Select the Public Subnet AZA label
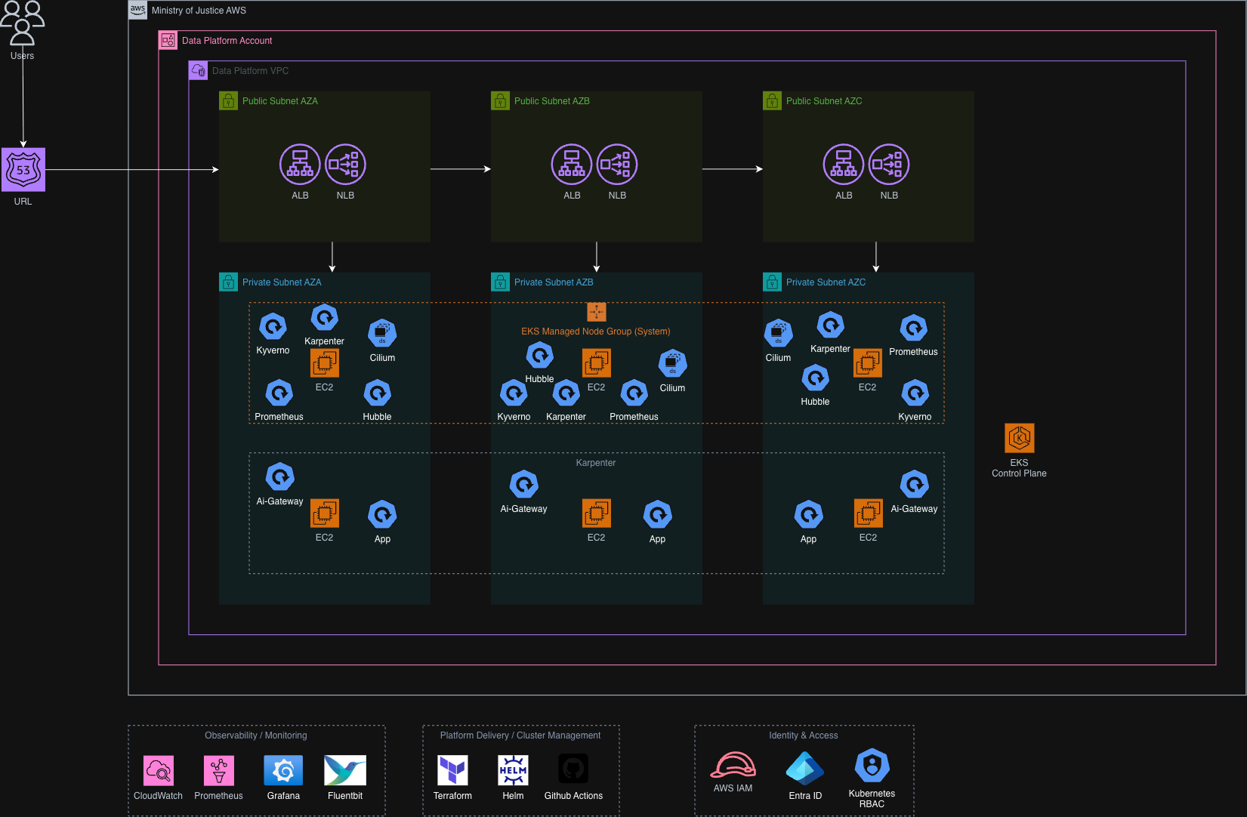The image size is (1247, 817). tap(280, 101)
